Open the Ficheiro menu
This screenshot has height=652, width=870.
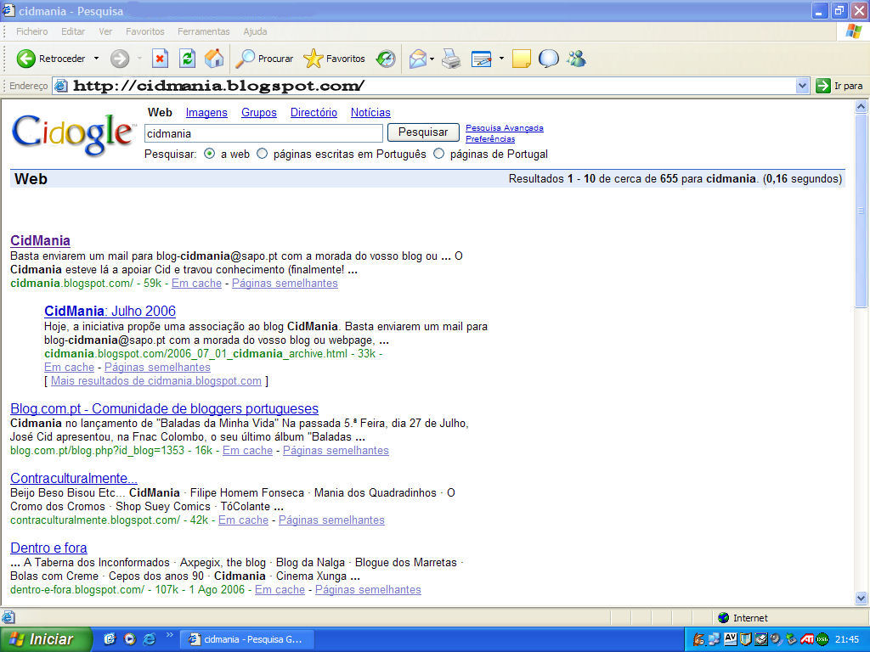[x=31, y=31]
